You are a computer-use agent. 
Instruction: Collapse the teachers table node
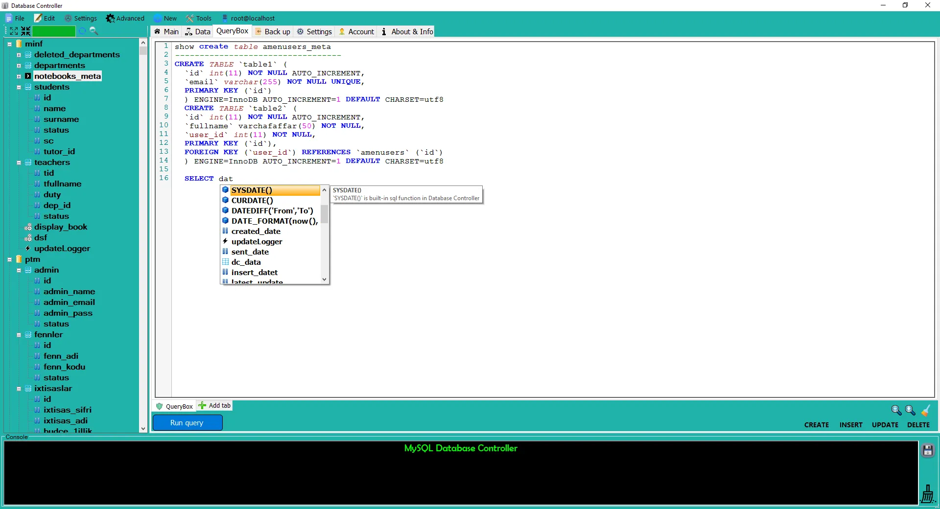(19, 162)
